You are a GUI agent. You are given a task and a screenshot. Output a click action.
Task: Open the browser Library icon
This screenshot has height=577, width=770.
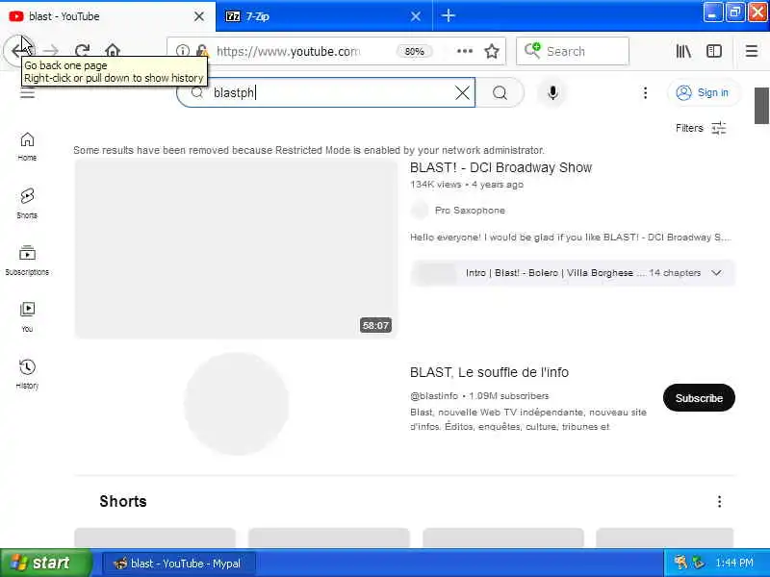(683, 51)
